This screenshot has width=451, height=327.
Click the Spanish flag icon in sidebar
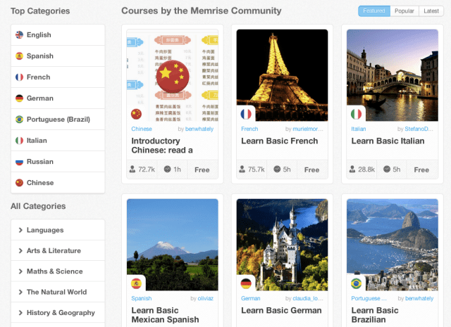tap(19, 56)
